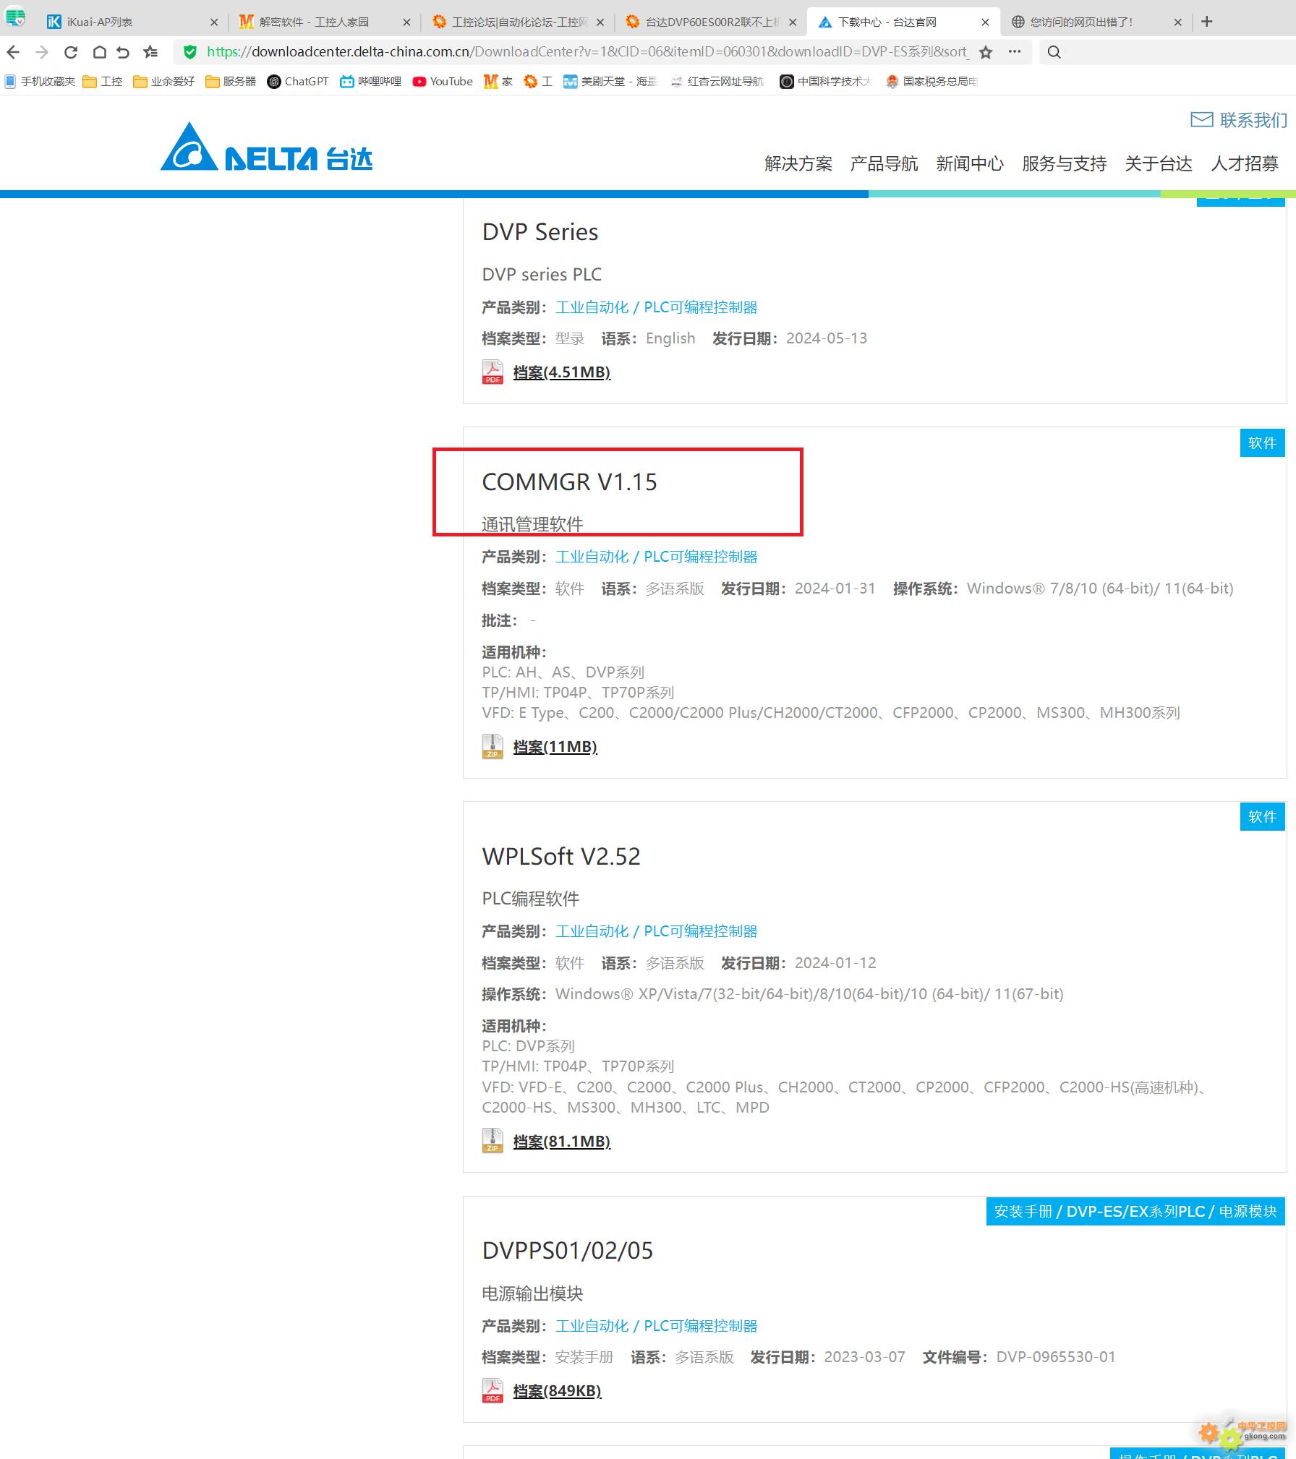Open the favorites list icon
Viewport: 1296px width, 1459px height.
tap(150, 52)
